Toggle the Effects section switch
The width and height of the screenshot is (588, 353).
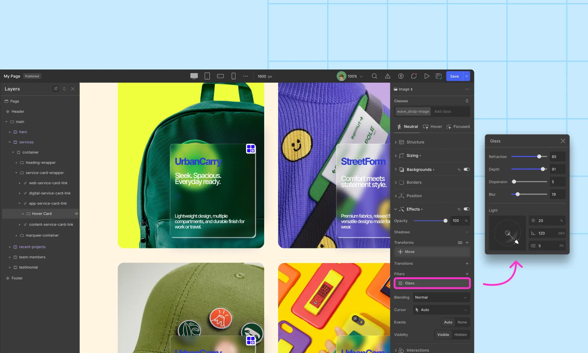[467, 209]
